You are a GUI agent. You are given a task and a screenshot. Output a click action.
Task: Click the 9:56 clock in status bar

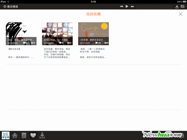click(x=93, y=1)
